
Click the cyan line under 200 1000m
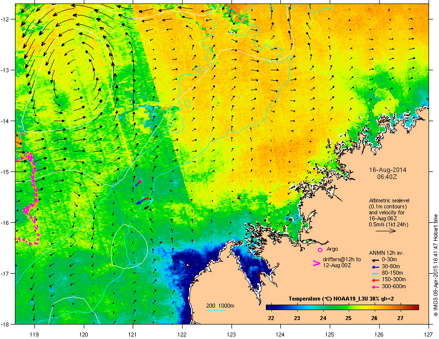tap(216, 310)
